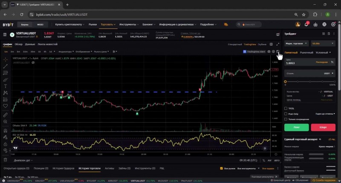Select the brush drawing tool

click(x=6, y=80)
